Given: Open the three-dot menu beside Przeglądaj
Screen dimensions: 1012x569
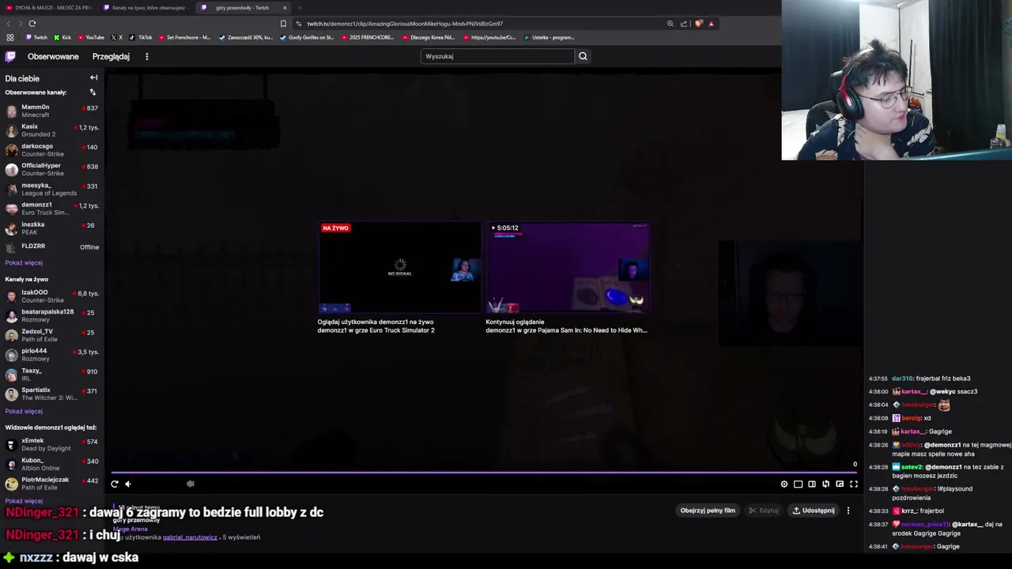Looking at the screenshot, I should click(147, 56).
